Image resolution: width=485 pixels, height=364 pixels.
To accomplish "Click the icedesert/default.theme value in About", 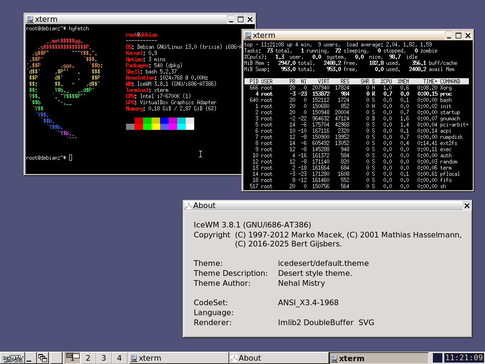I will tap(323, 264).
